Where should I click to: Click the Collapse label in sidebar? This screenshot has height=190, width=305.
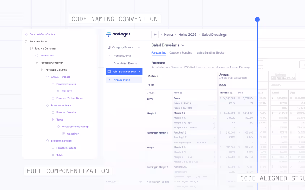(x=111, y=182)
